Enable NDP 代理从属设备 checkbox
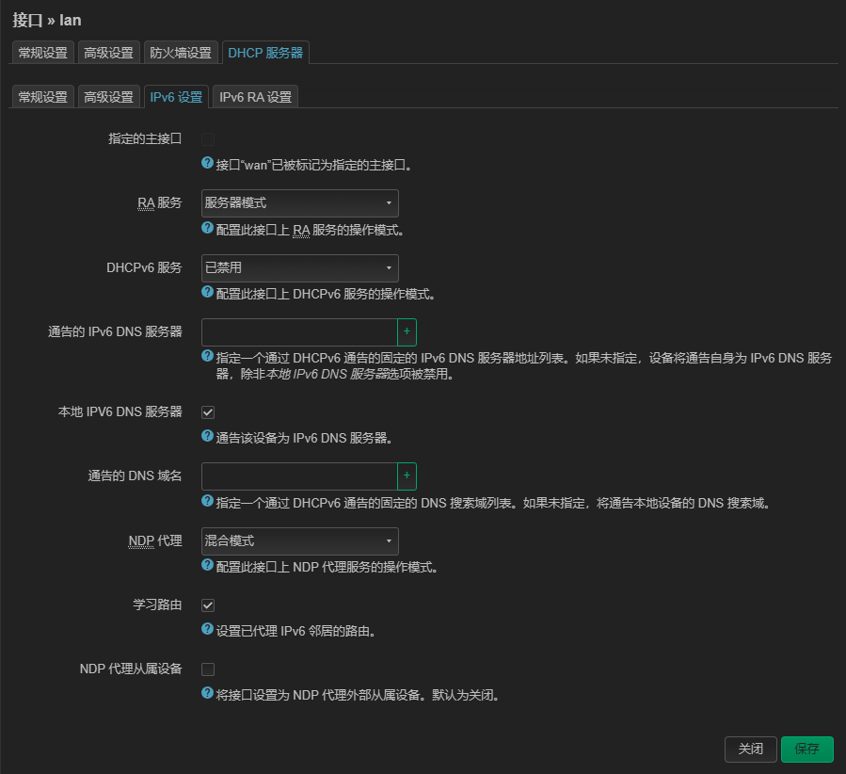 coord(209,669)
